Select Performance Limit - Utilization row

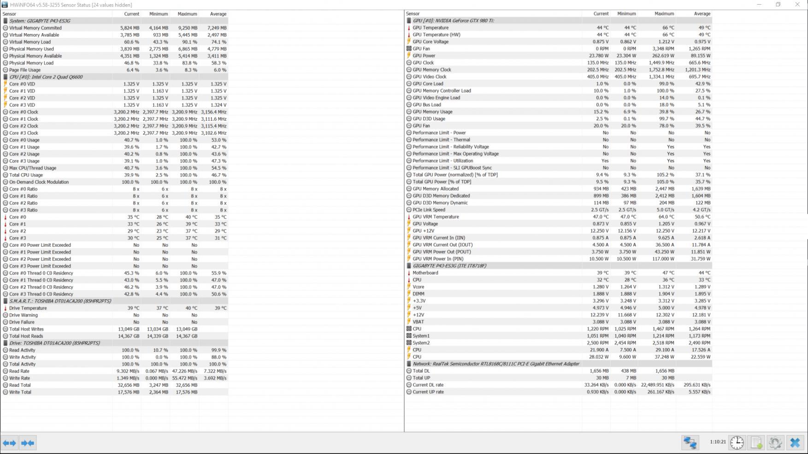(x=559, y=161)
